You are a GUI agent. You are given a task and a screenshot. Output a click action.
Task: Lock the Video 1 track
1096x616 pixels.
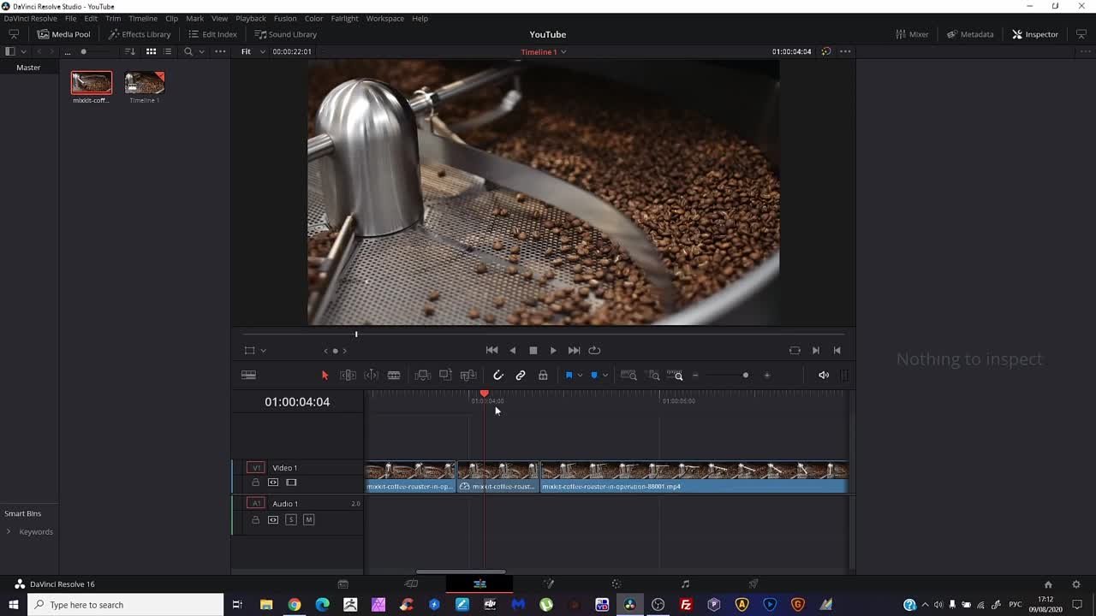255,483
